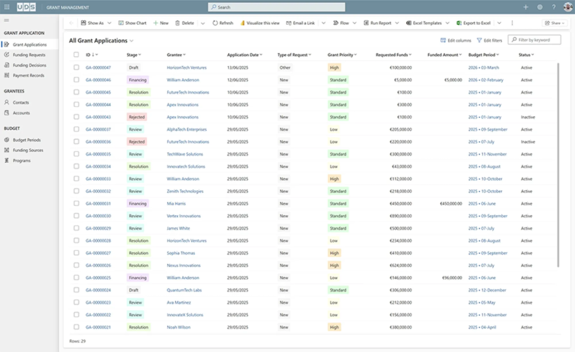Check the row GA-00000027 checkbox
The height and width of the screenshot is (352, 575).
click(x=76, y=253)
